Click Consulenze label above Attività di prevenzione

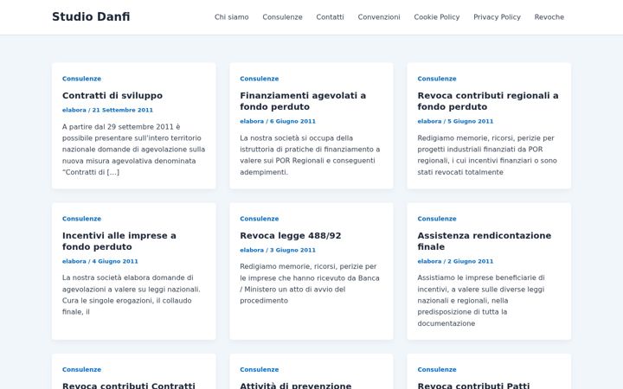(260, 370)
